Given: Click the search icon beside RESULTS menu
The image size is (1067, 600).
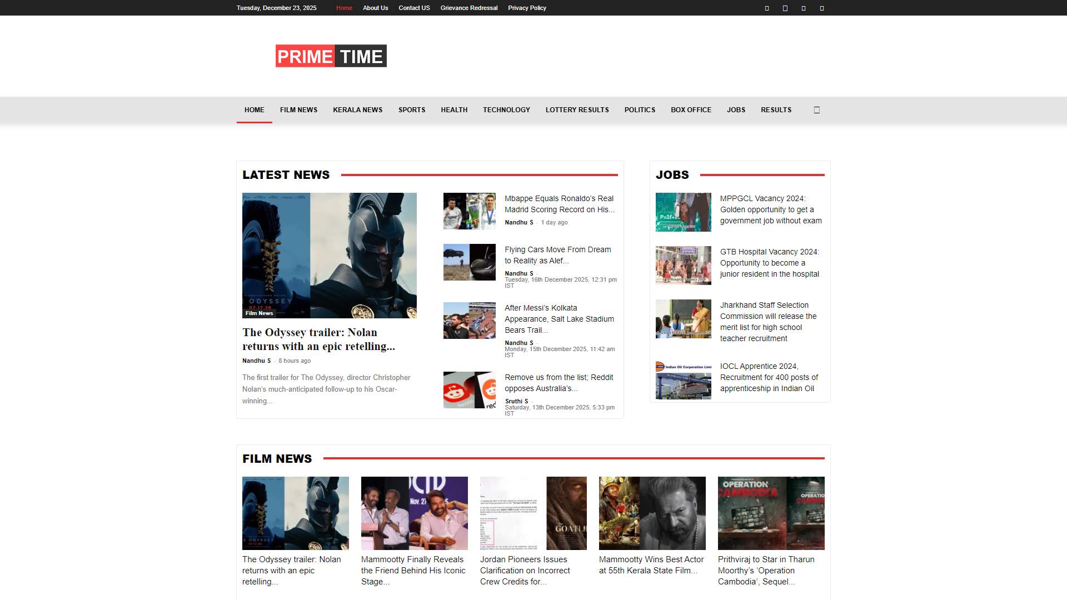Looking at the screenshot, I should click(x=816, y=110).
